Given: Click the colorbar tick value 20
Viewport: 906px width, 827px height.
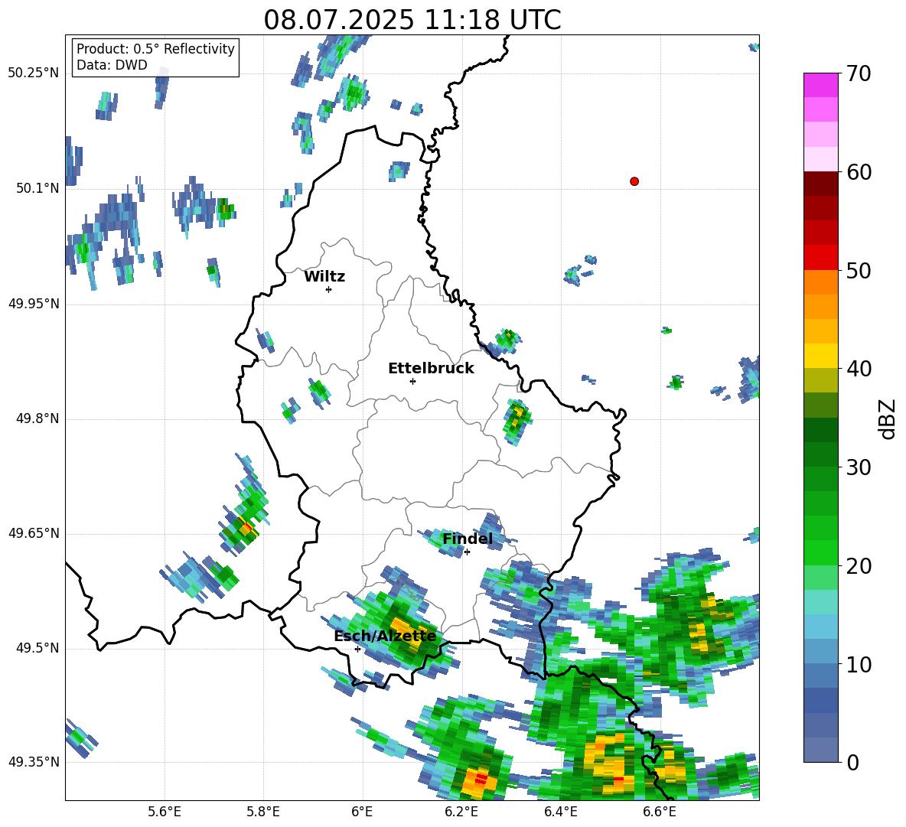Looking at the screenshot, I should [859, 566].
